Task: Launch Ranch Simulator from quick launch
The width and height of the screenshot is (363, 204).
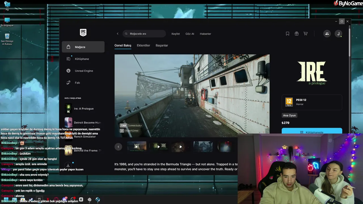Action: click(83, 137)
